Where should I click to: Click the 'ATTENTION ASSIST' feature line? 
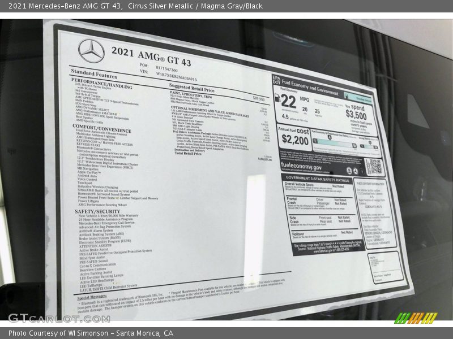95,246
